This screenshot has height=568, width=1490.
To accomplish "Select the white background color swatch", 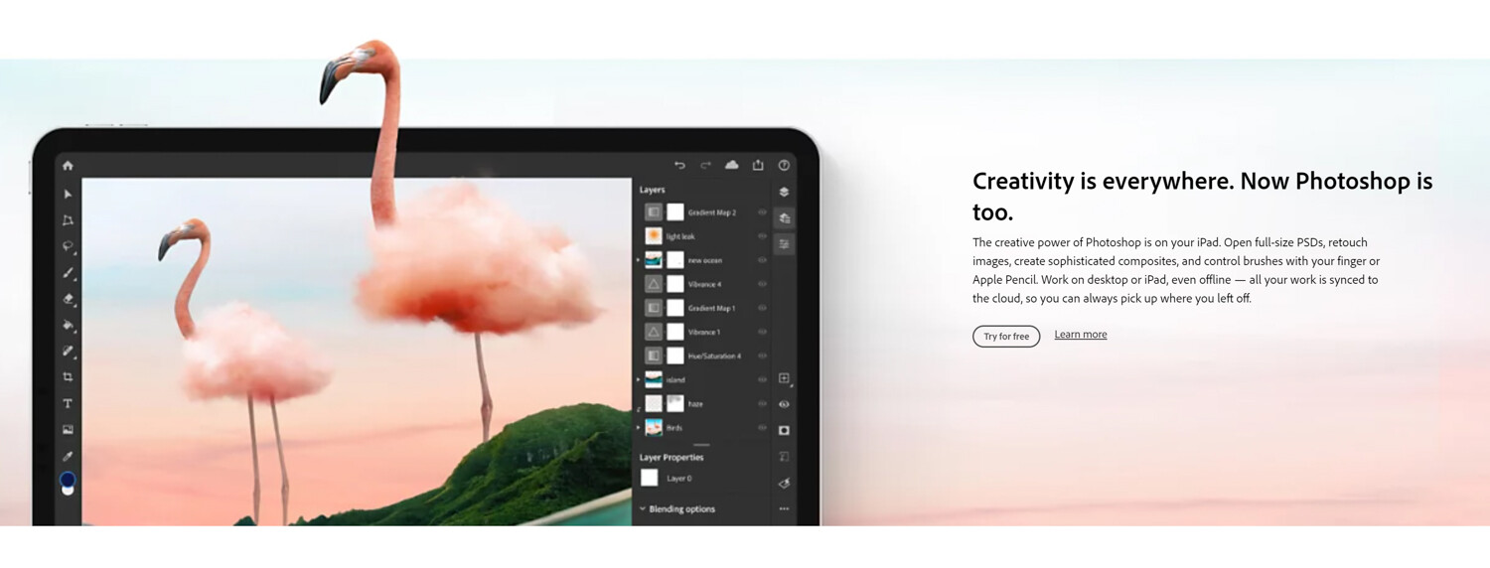I will click(68, 490).
